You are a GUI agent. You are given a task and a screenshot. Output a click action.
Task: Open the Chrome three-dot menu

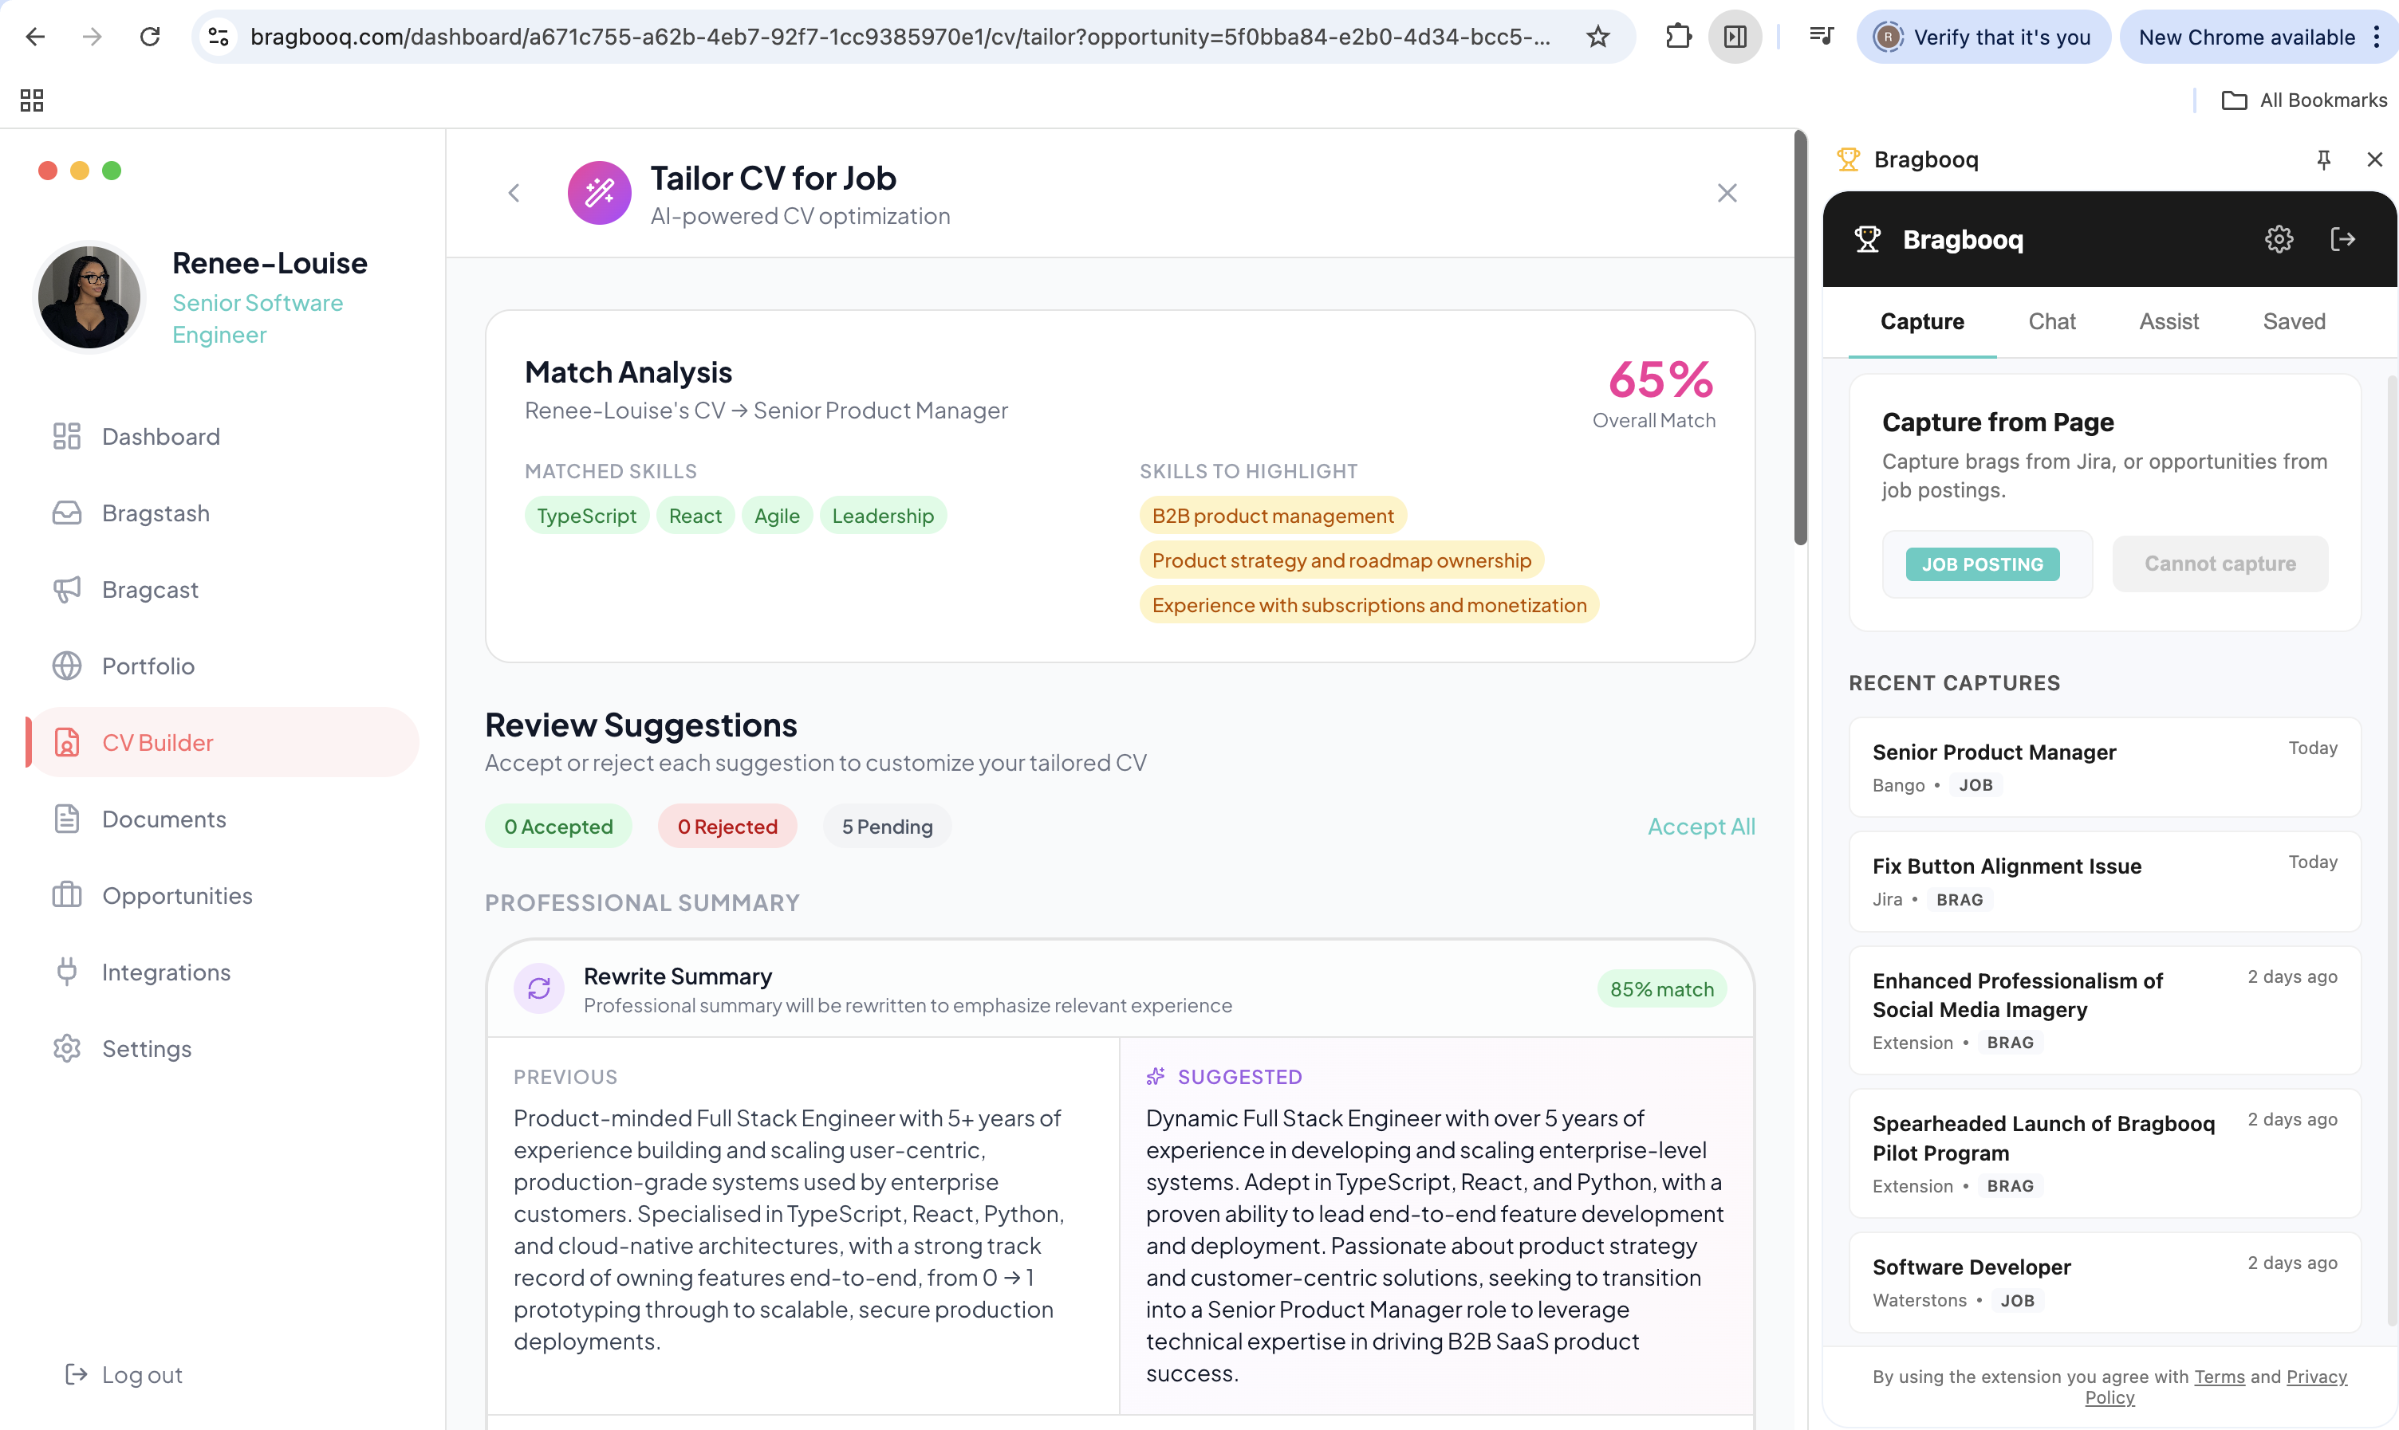tap(2377, 37)
